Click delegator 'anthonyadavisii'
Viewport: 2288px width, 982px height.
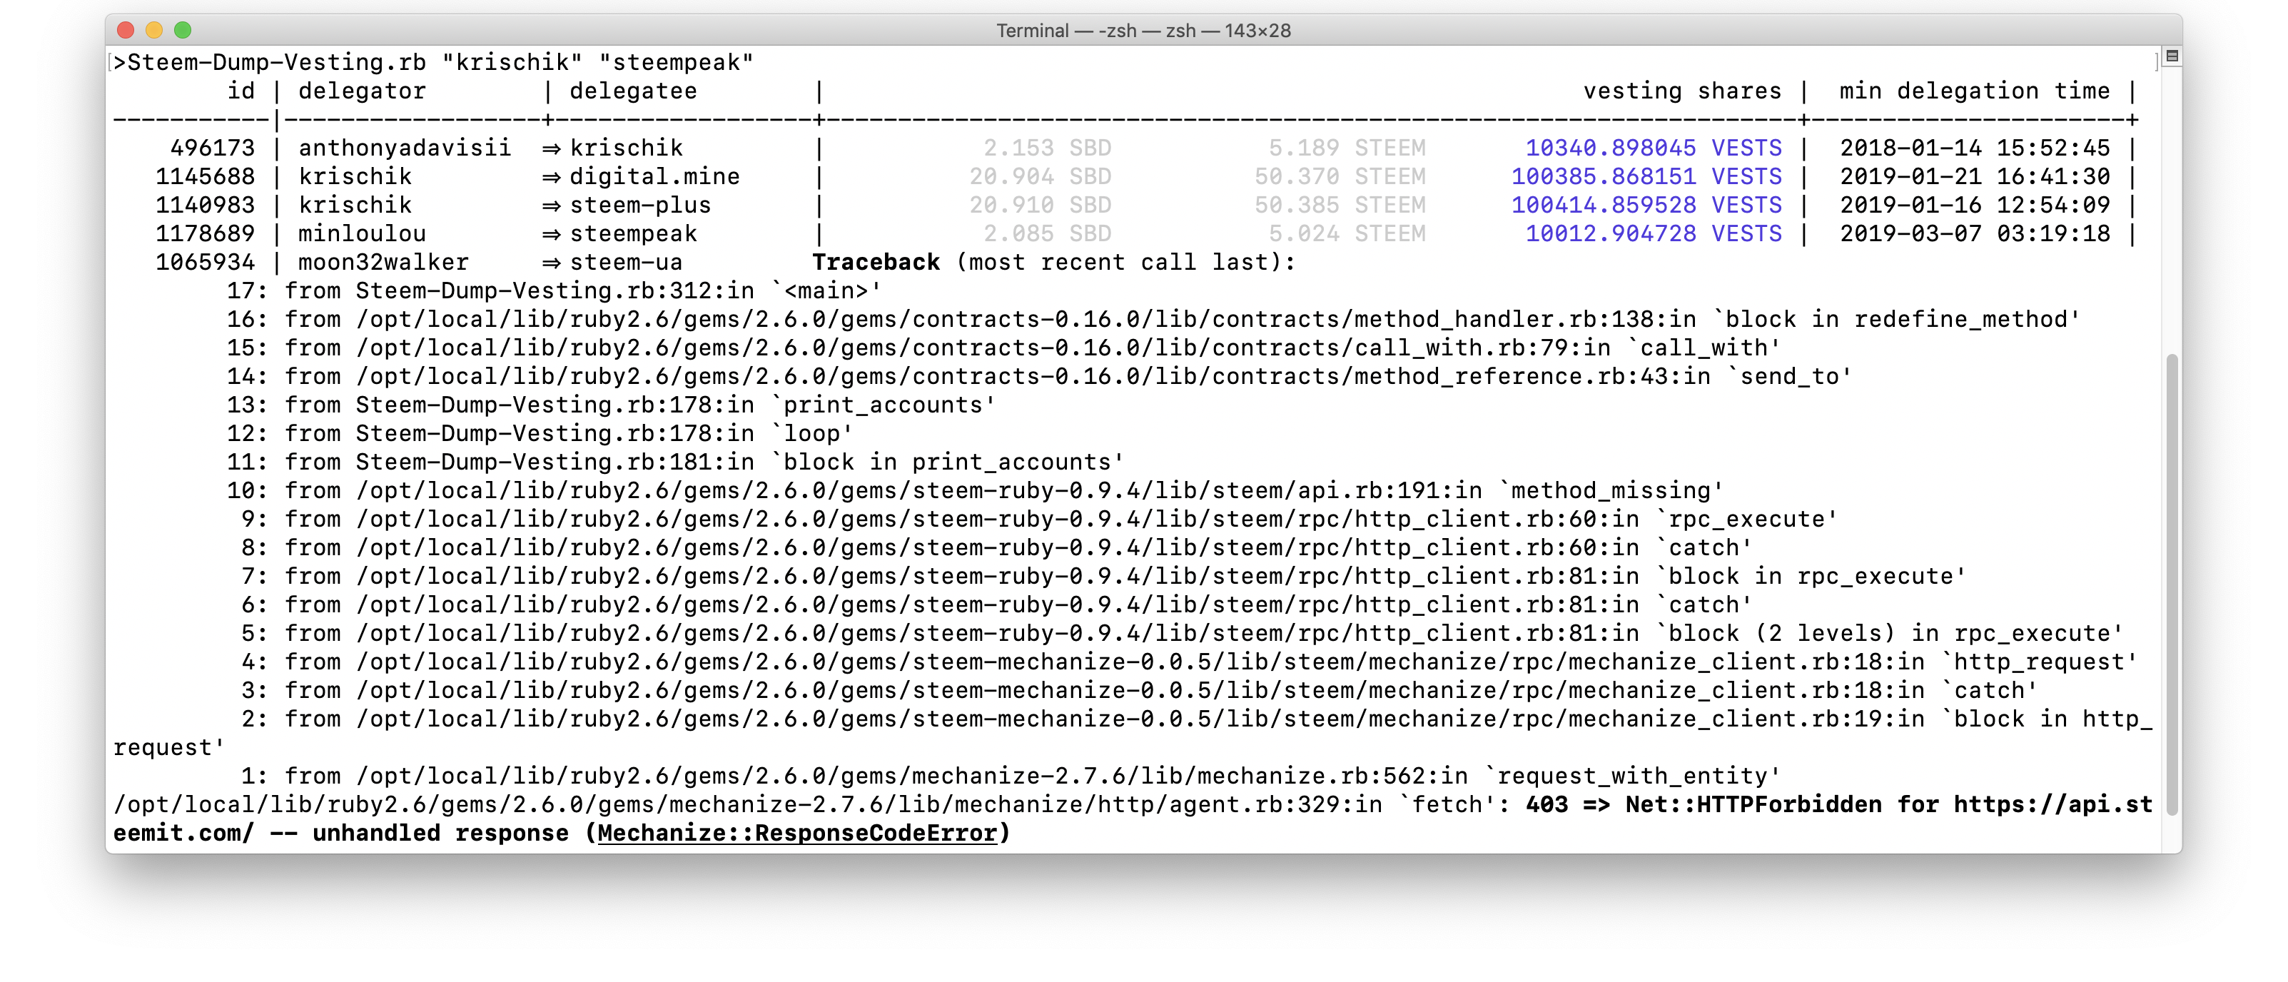[405, 148]
